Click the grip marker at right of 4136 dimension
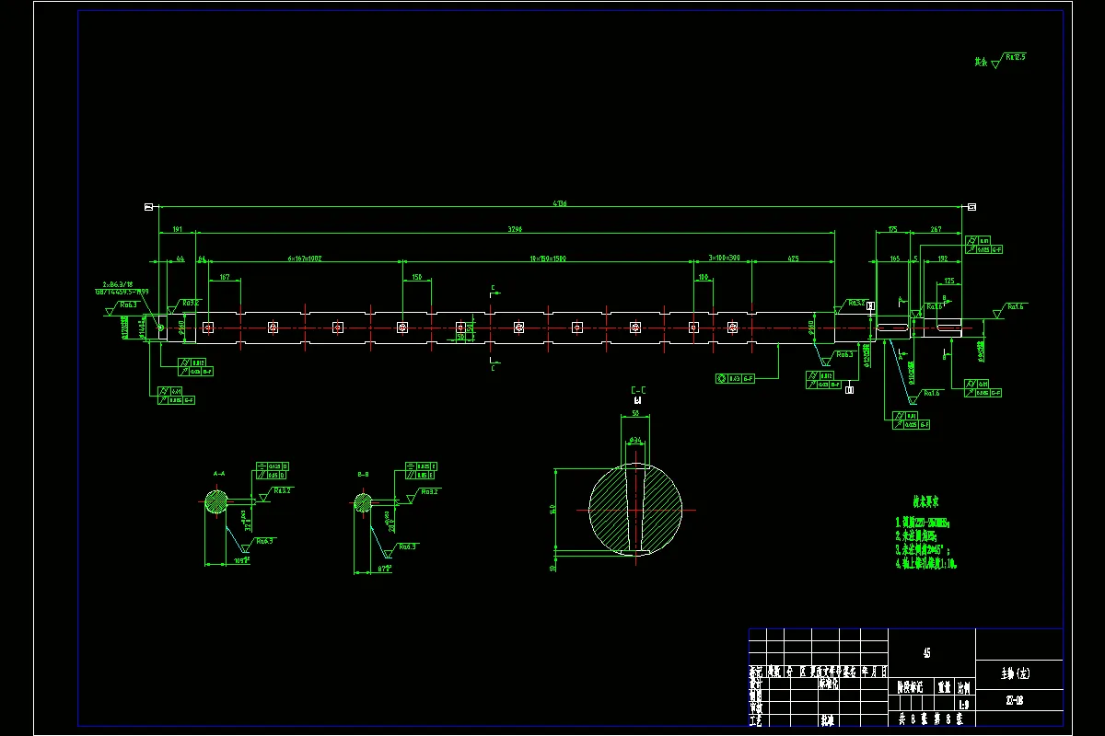 (x=971, y=207)
